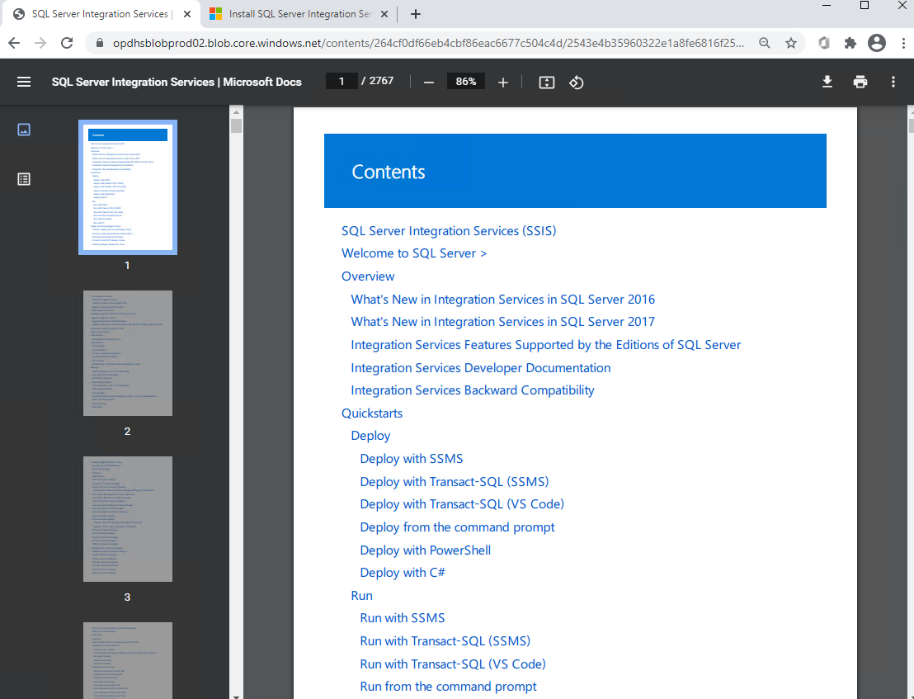Open Features Supported by Editions link
914x699 pixels.
tap(545, 344)
